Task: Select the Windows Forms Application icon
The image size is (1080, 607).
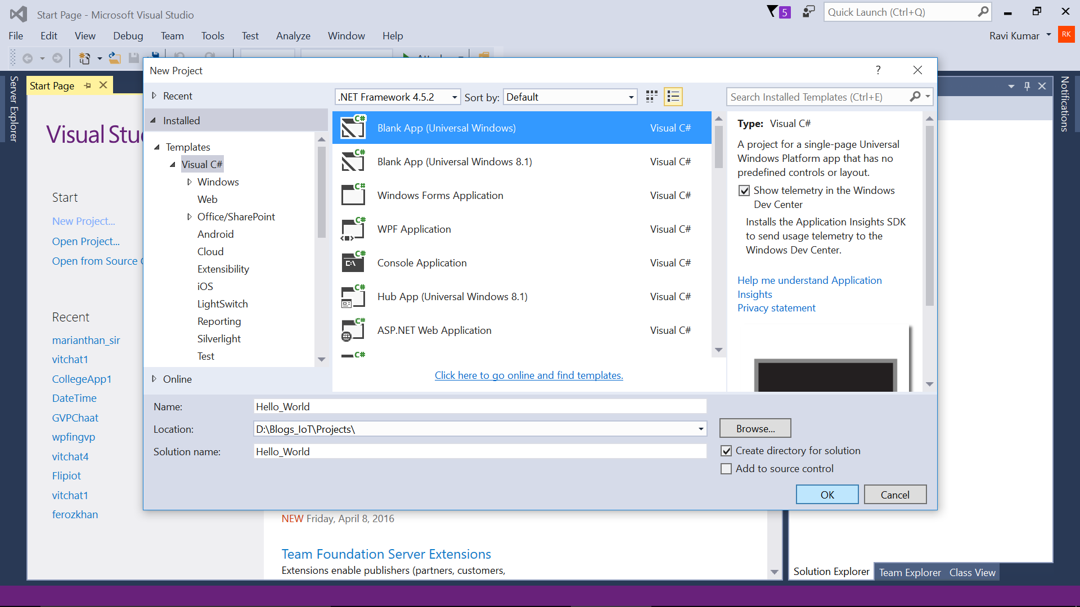Action: [x=353, y=195]
